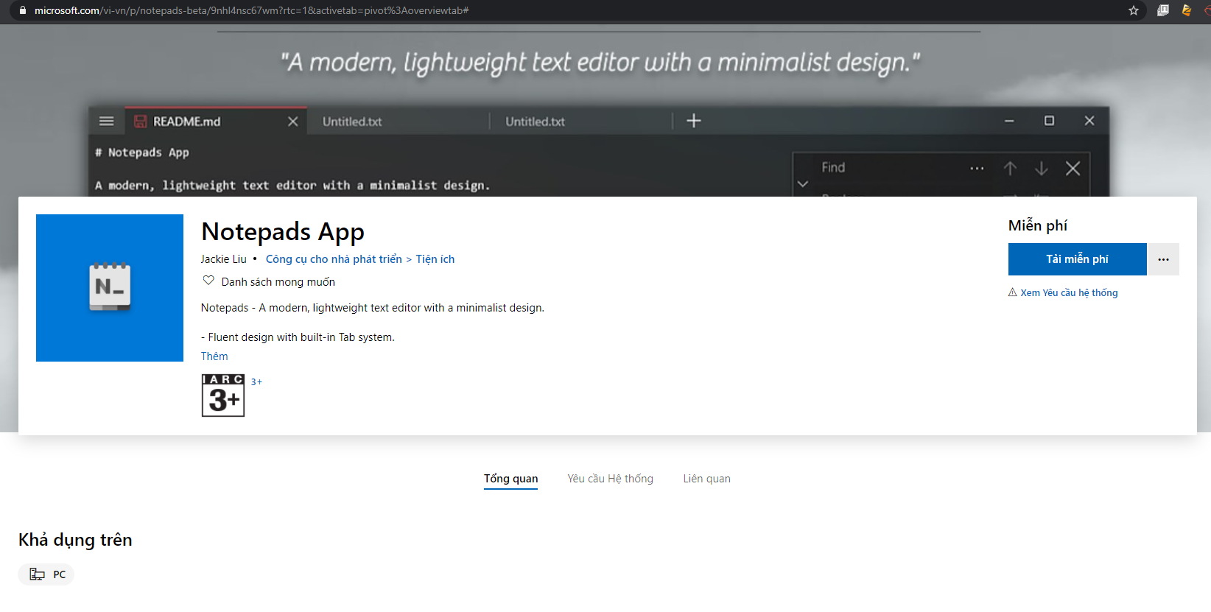
Task: Click the README.md tab close X in hero image
Action: coord(292,122)
